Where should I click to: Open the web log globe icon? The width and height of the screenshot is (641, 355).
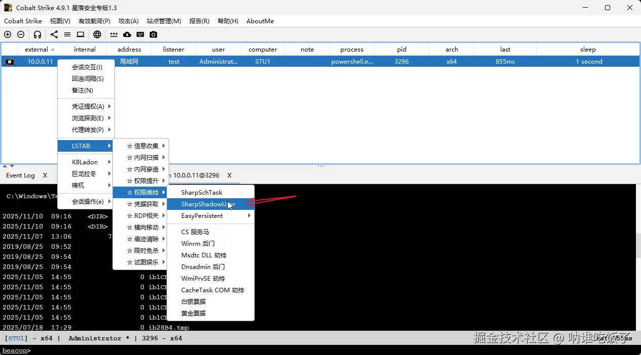tap(97, 34)
